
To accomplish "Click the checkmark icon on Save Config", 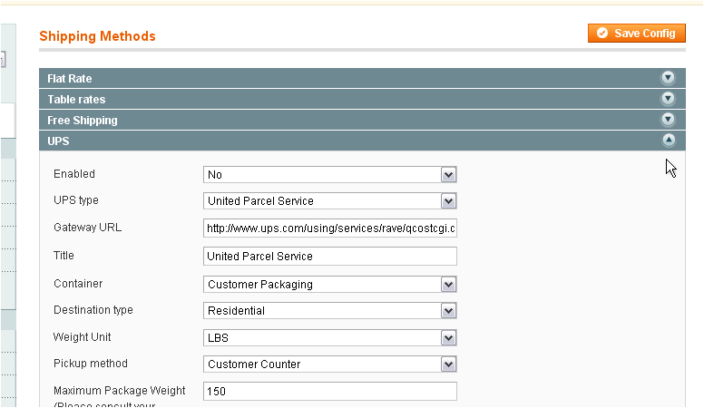I will click(602, 34).
